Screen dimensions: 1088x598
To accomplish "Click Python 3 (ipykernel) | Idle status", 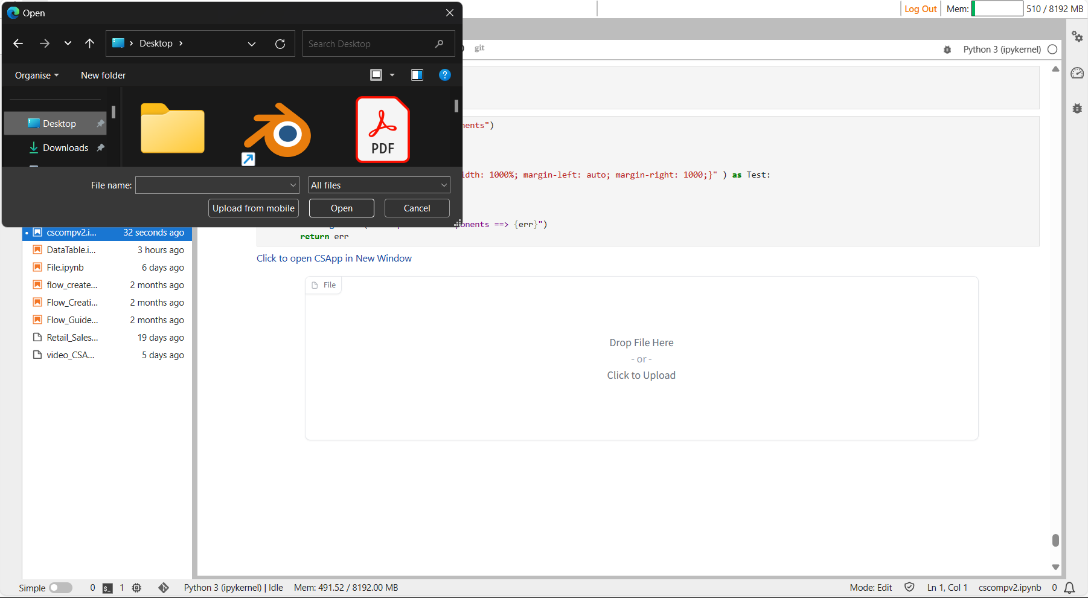I will tap(234, 588).
